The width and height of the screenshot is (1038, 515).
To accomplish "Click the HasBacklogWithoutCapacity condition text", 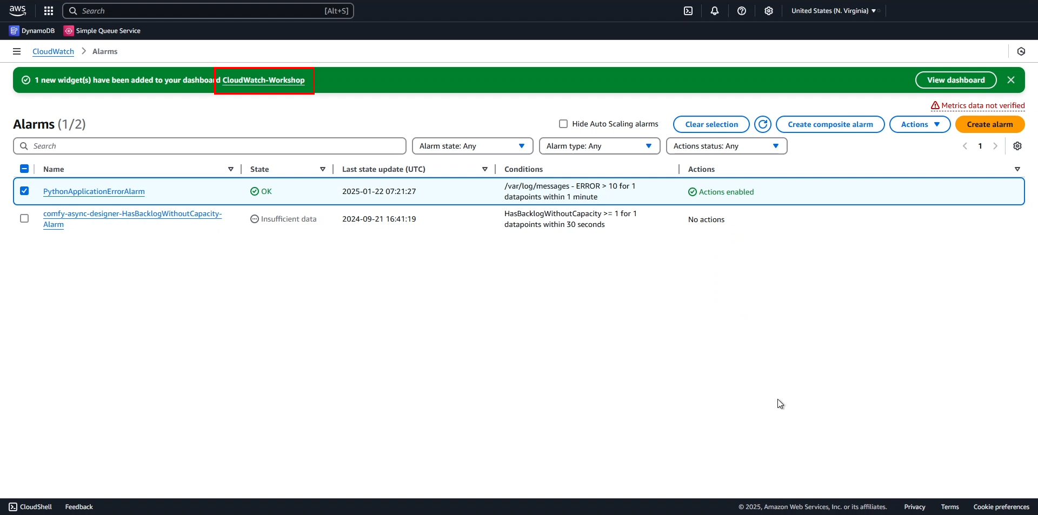I will (570, 219).
